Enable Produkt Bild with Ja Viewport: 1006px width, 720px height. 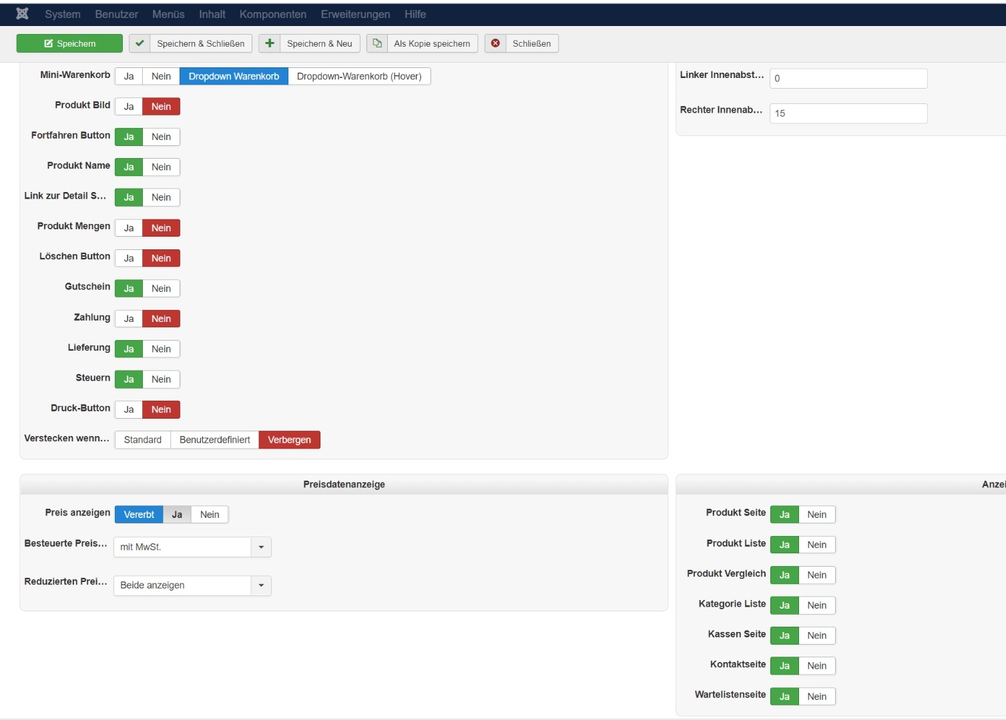(x=129, y=107)
